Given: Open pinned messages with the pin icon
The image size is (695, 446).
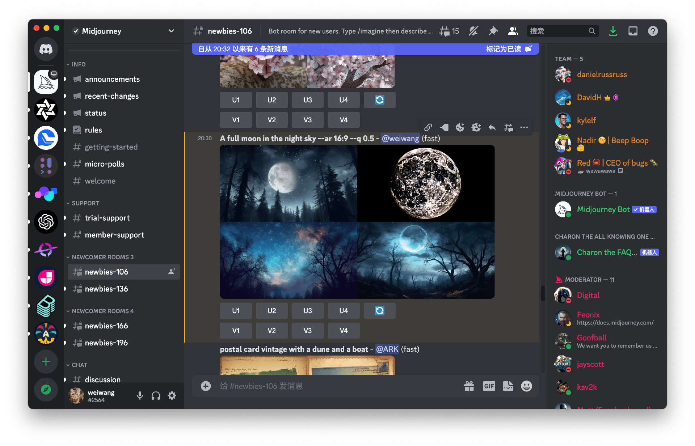Looking at the screenshot, I should tap(493, 31).
